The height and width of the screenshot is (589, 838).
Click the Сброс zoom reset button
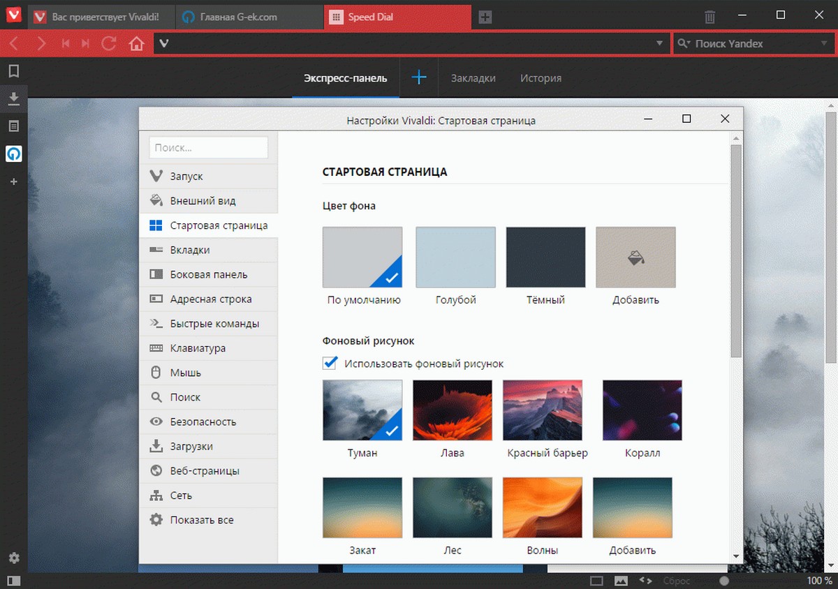tap(676, 581)
